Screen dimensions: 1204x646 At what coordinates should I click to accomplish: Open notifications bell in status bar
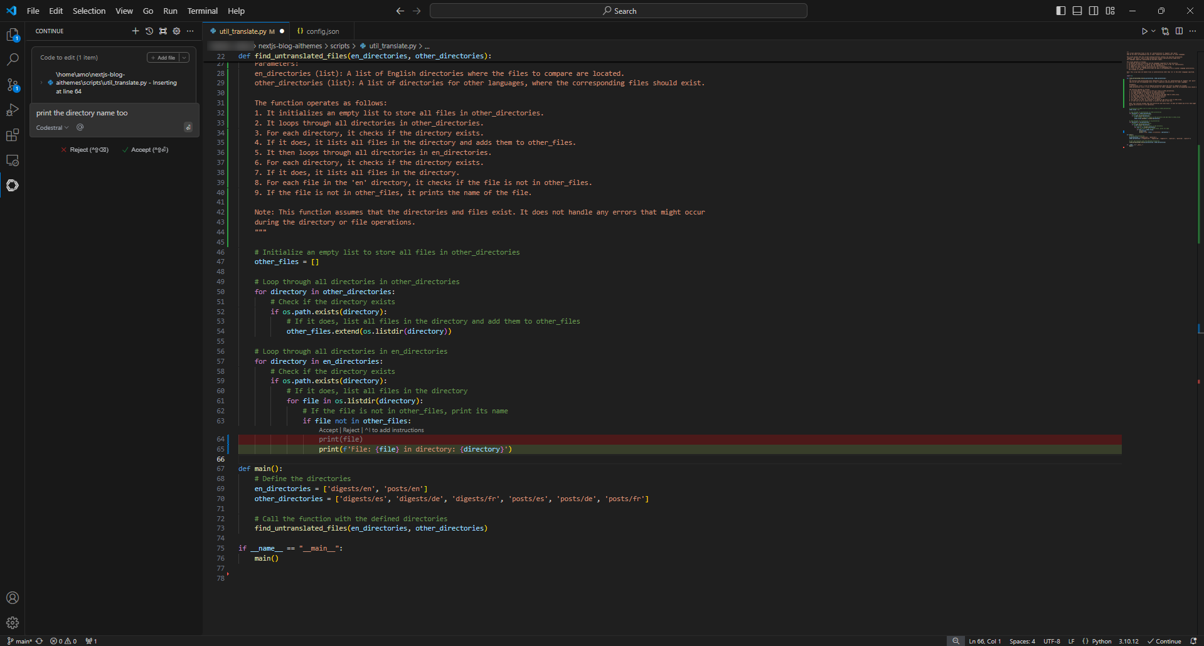(1193, 641)
